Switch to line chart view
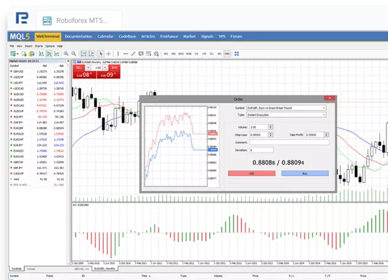Screen dimensions: 388x280 pyautogui.click(x=57, y=53)
